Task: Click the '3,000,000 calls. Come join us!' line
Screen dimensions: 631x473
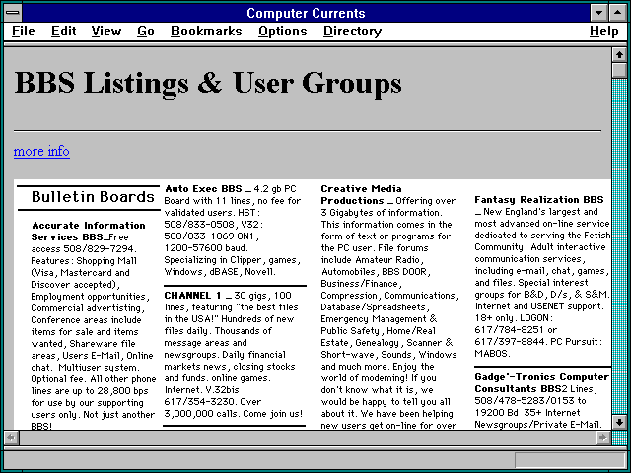Action: click(x=233, y=414)
